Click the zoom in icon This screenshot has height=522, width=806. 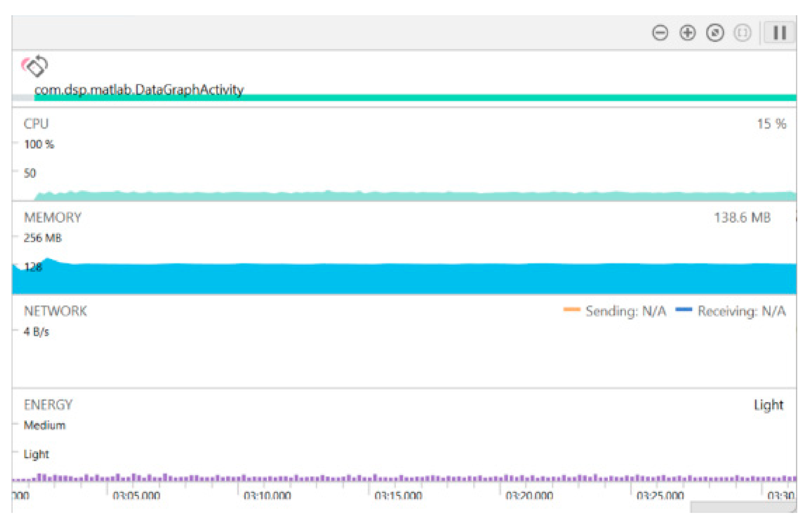pyautogui.click(x=687, y=33)
